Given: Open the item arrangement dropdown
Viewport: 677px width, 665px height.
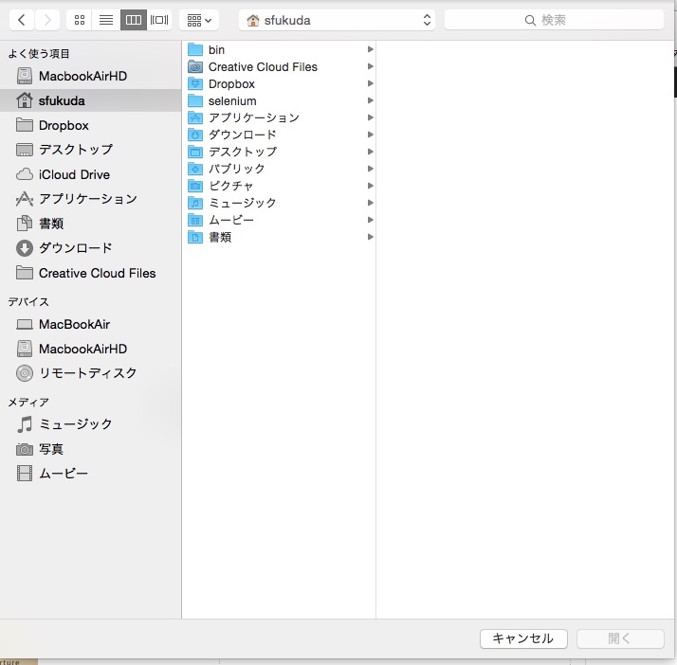Looking at the screenshot, I should coord(199,20).
